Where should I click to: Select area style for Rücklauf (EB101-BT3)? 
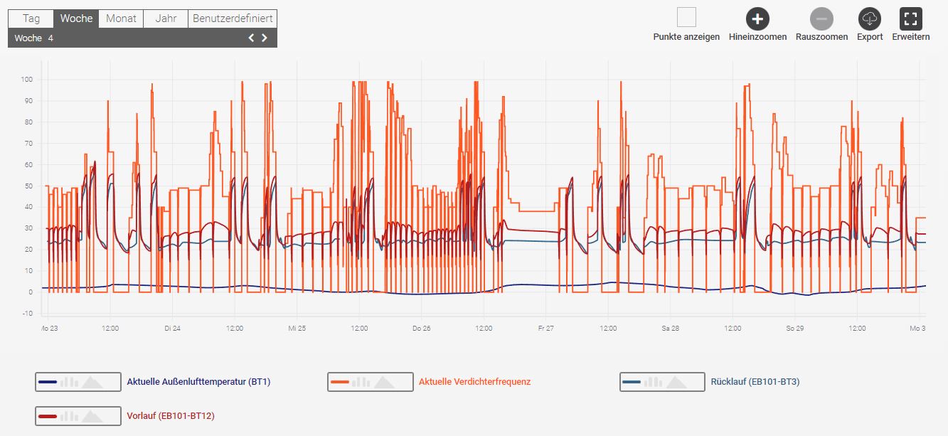click(677, 382)
